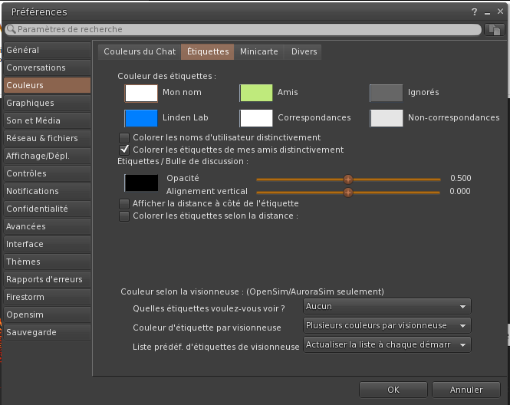This screenshot has height=405, width=510.
Task: Open Plusieurs couleurs par visionneuse dropdown
Action: pyautogui.click(x=386, y=325)
